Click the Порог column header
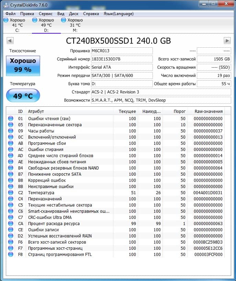The height and width of the screenshot is (281, 236). point(175,111)
